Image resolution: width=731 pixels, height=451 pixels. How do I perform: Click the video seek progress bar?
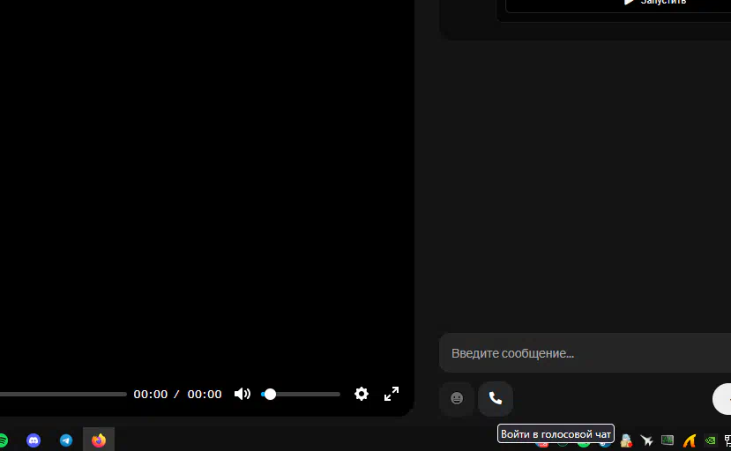pyautogui.click(x=62, y=395)
